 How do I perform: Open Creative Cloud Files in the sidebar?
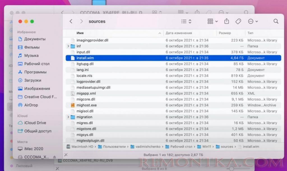point(37,97)
